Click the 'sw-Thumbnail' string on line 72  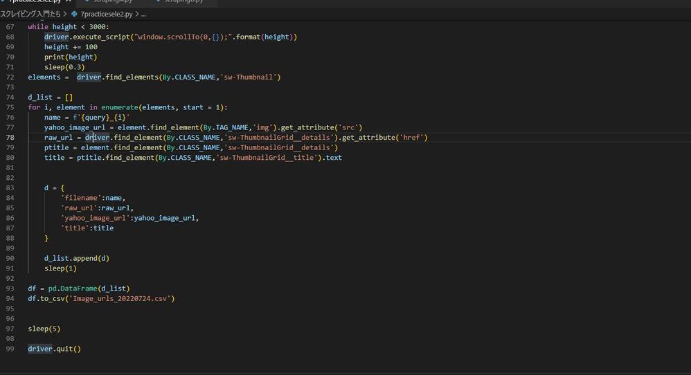point(248,77)
